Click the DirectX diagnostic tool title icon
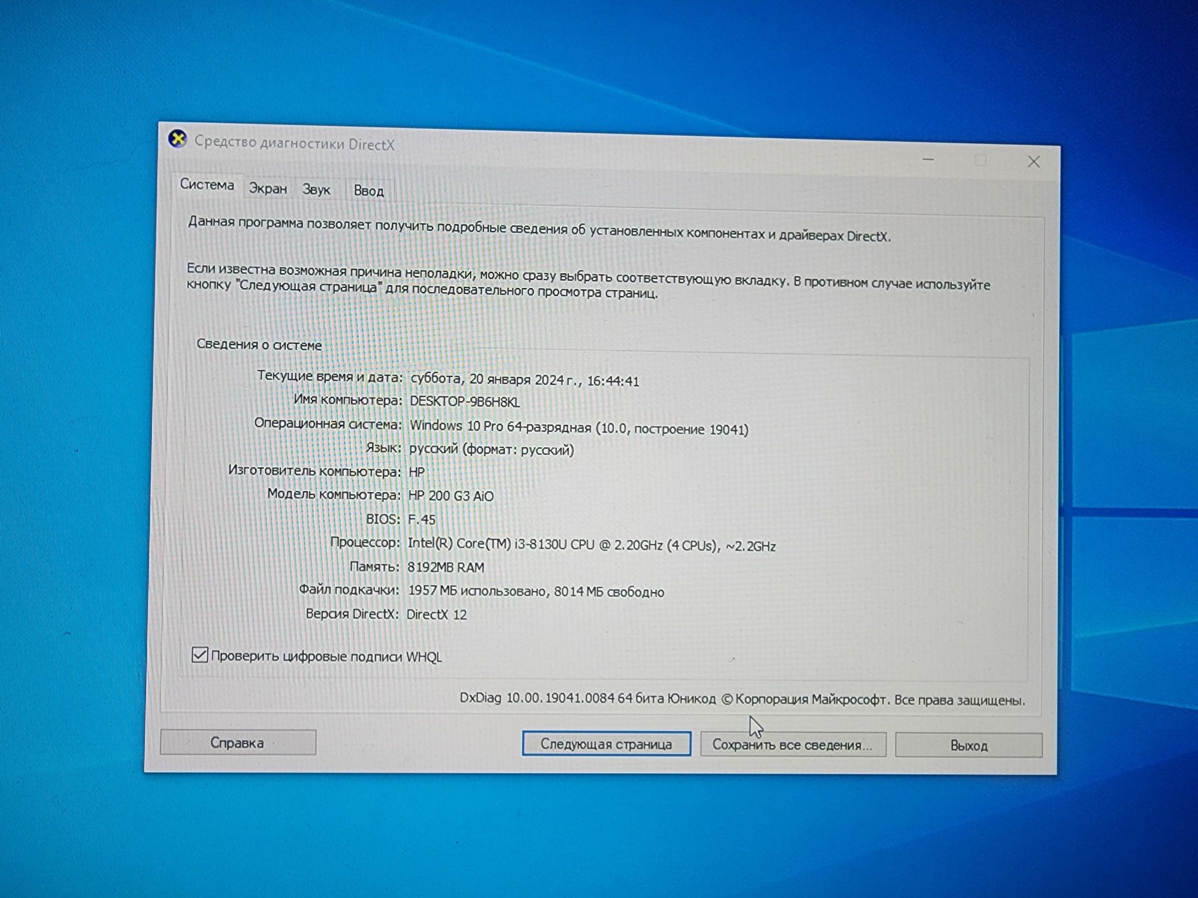 (x=177, y=139)
